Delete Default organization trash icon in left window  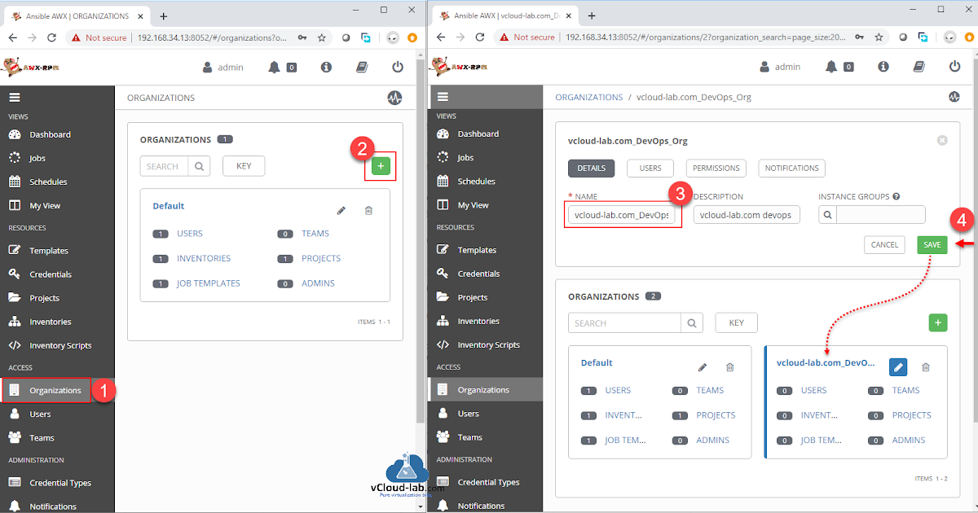tap(368, 211)
